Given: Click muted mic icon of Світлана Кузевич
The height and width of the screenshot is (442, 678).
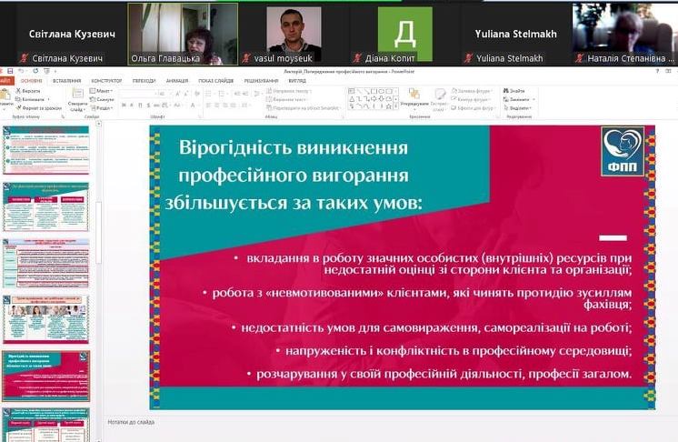Looking at the screenshot, I should point(25,58).
